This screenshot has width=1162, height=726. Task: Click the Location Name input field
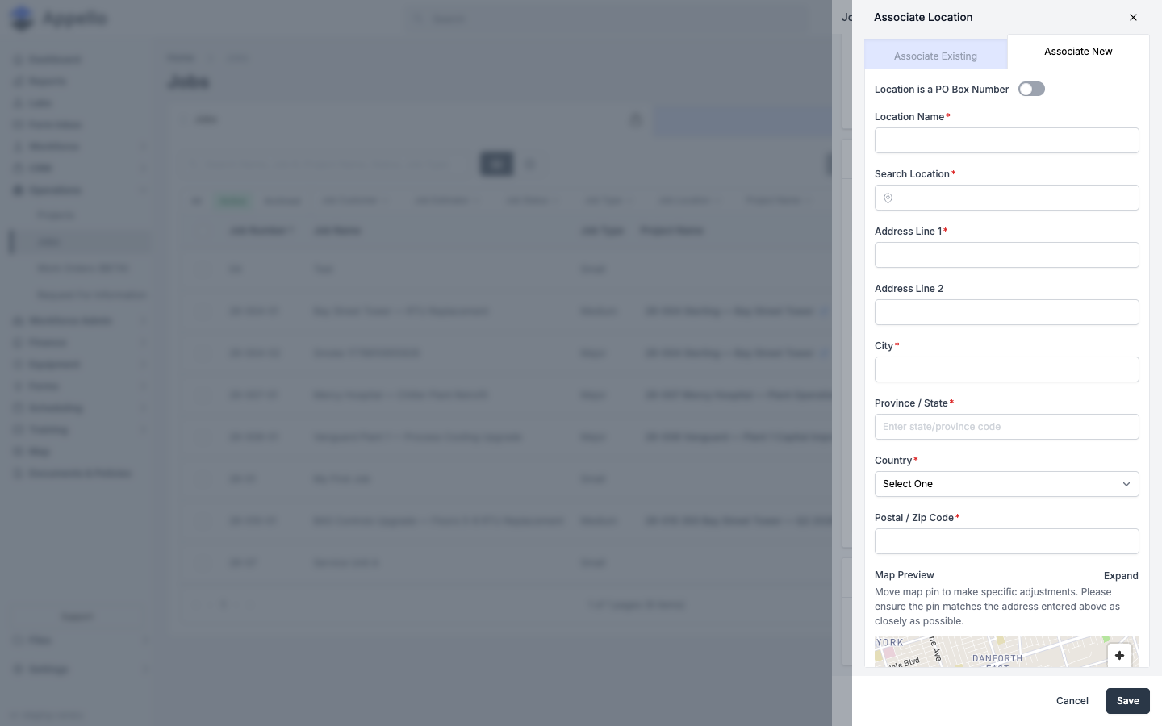coord(1007,140)
